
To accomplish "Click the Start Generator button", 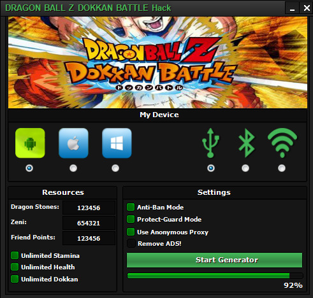I will tap(214, 260).
